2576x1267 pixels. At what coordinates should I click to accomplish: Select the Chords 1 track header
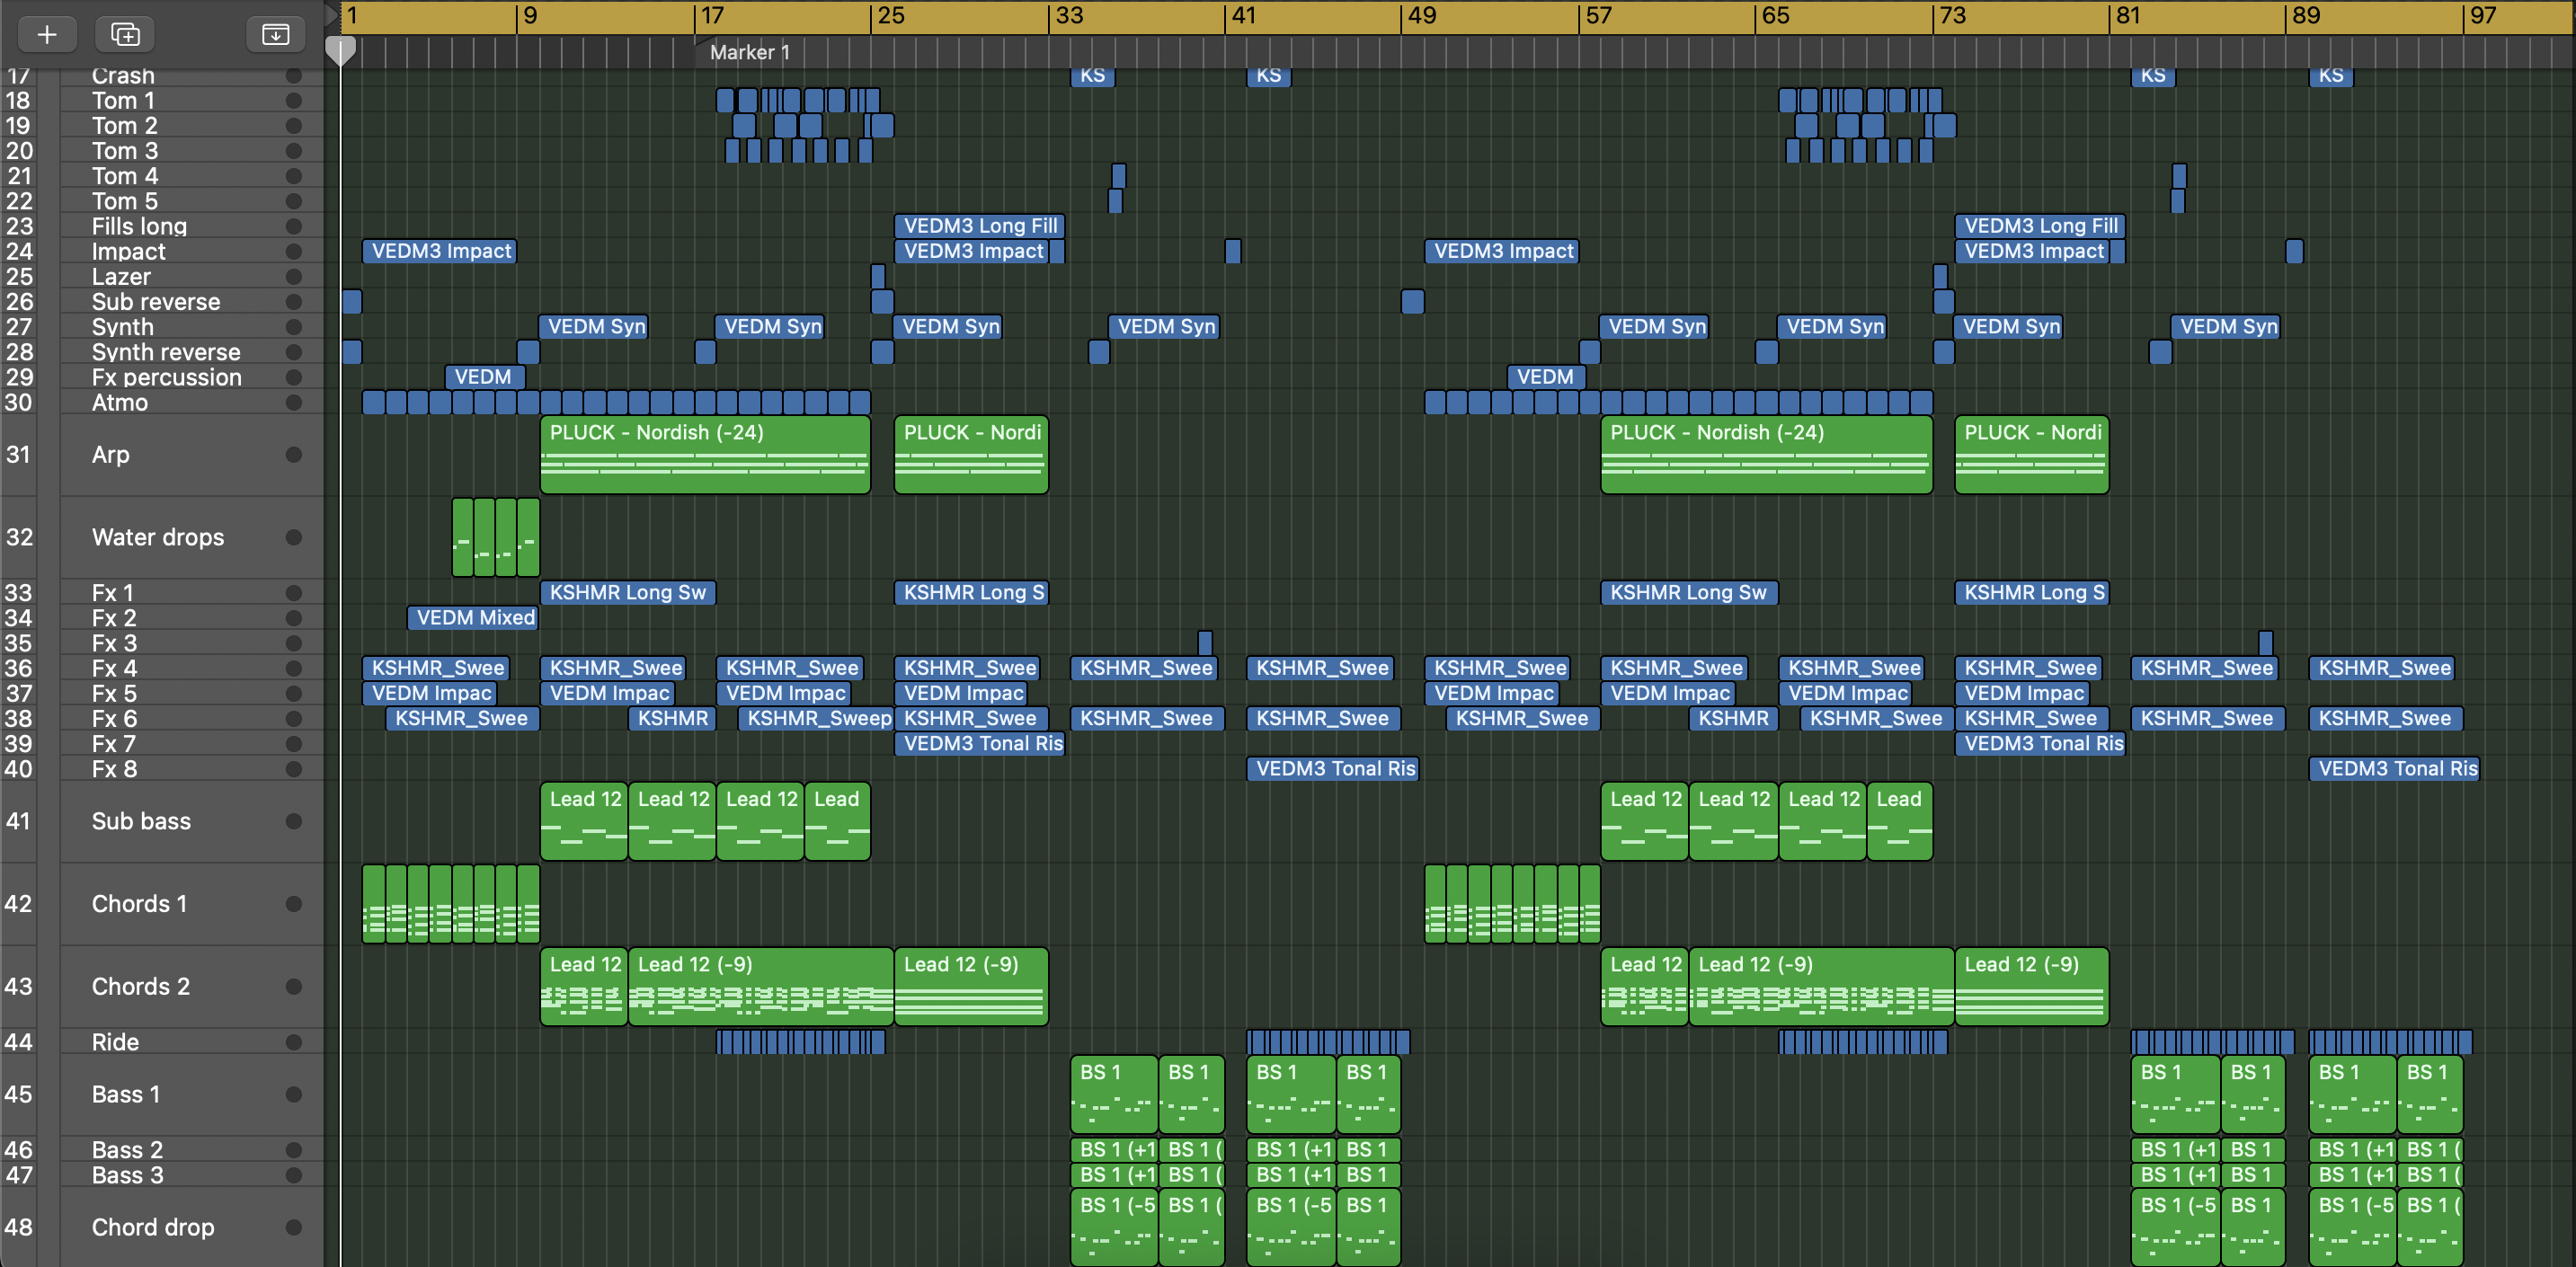coord(139,904)
